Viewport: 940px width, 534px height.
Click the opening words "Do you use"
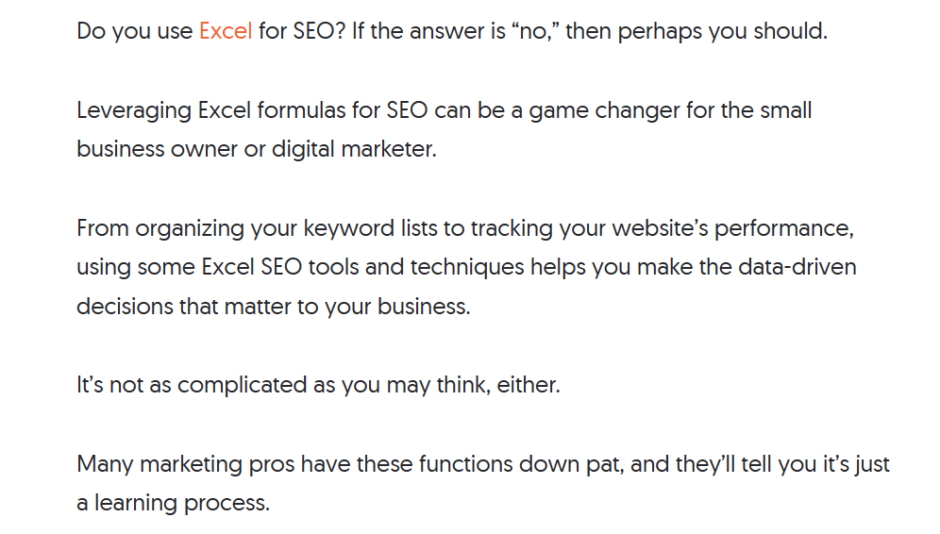[135, 31]
